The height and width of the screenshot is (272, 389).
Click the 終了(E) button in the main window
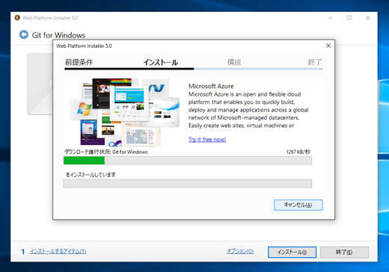(x=344, y=252)
